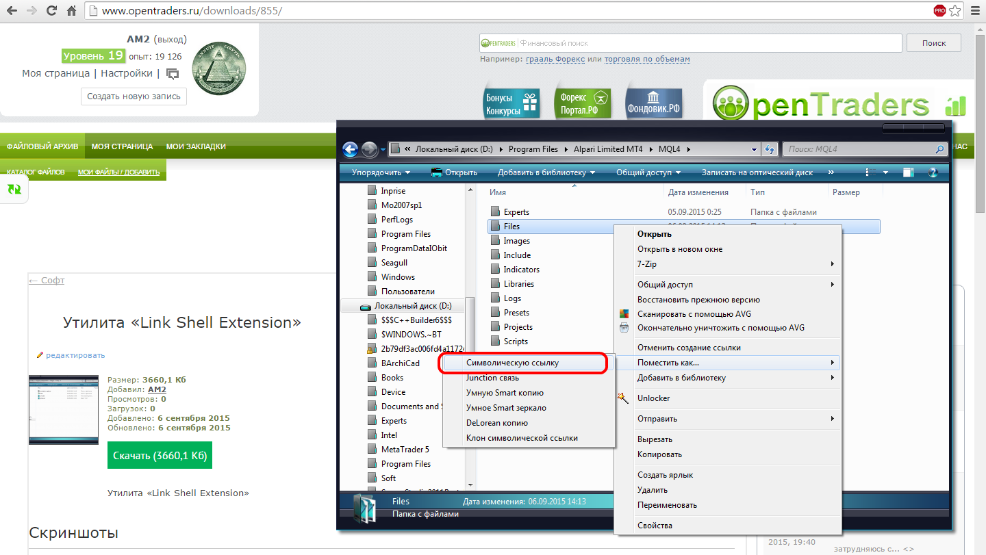Image resolution: width=986 pixels, height=555 pixels.
Task: Select the Images folder in the file list
Action: click(x=516, y=241)
